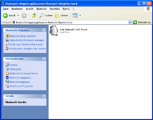This screenshot has height=120, width=153.
Task: Open the Bluetooth menu
Action: (x=41, y=9)
